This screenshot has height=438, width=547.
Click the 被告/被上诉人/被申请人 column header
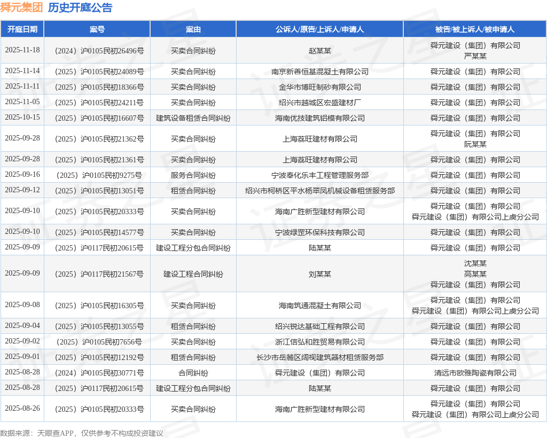[x=475, y=29]
